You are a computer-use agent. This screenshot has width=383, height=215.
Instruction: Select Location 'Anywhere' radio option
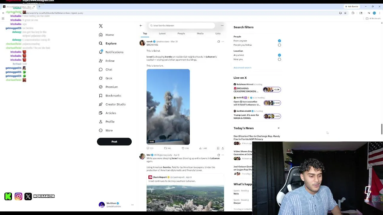pyautogui.click(x=279, y=55)
